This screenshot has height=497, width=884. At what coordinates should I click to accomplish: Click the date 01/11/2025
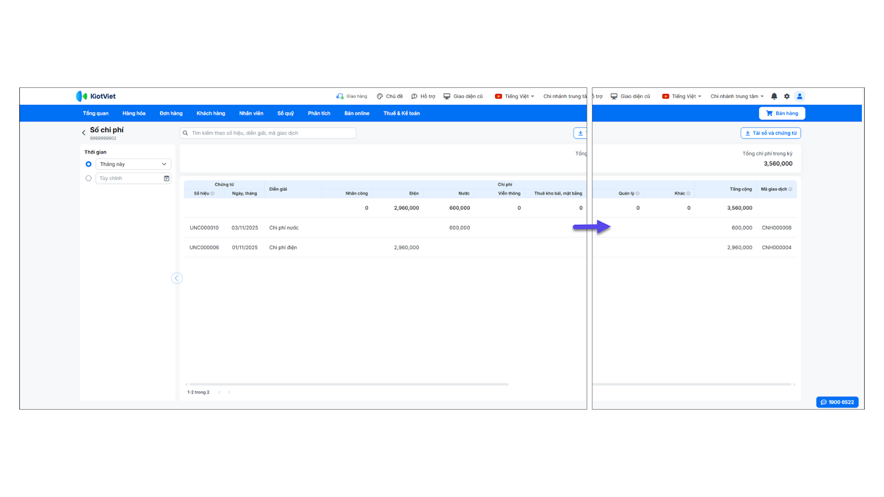245,247
